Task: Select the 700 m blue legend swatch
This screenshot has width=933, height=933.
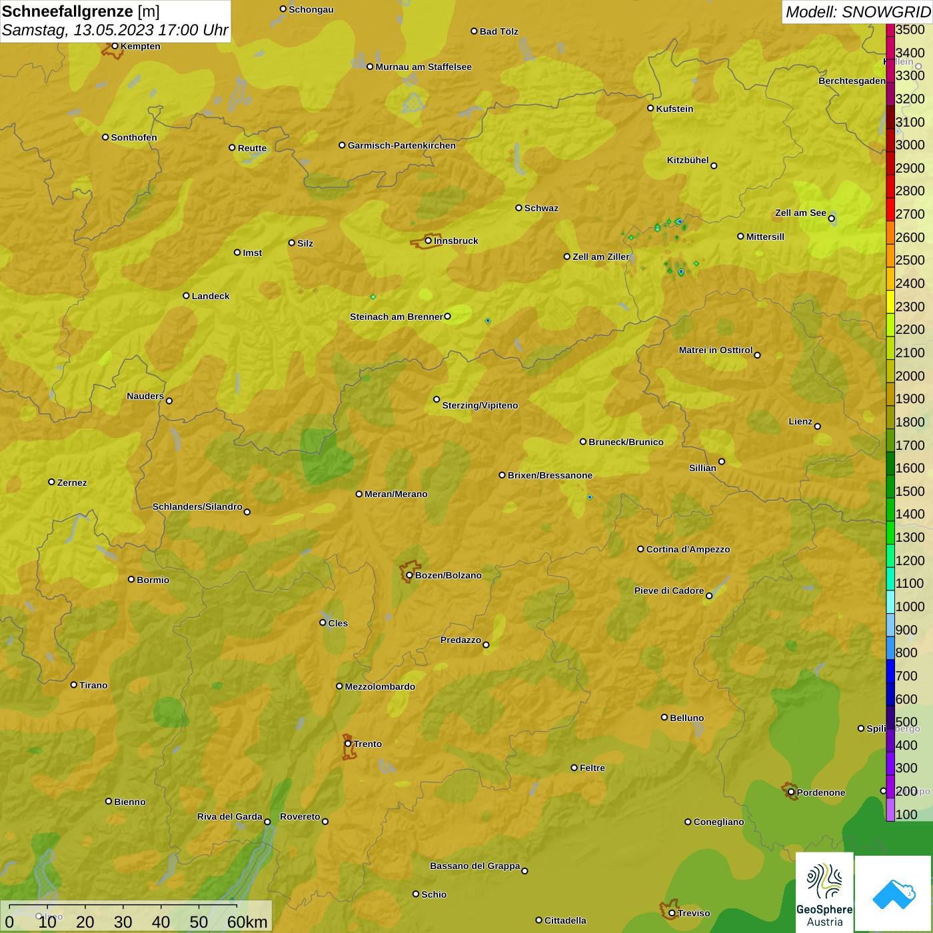Action: pyautogui.click(x=890, y=671)
